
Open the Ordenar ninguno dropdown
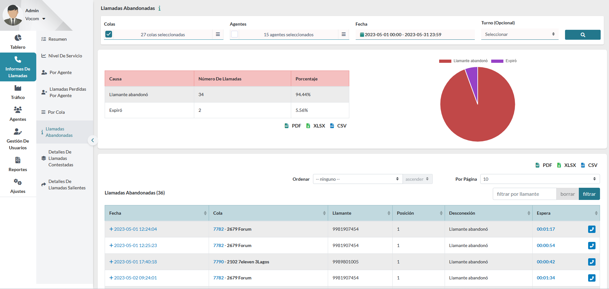pyautogui.click(x=358, y=179)
